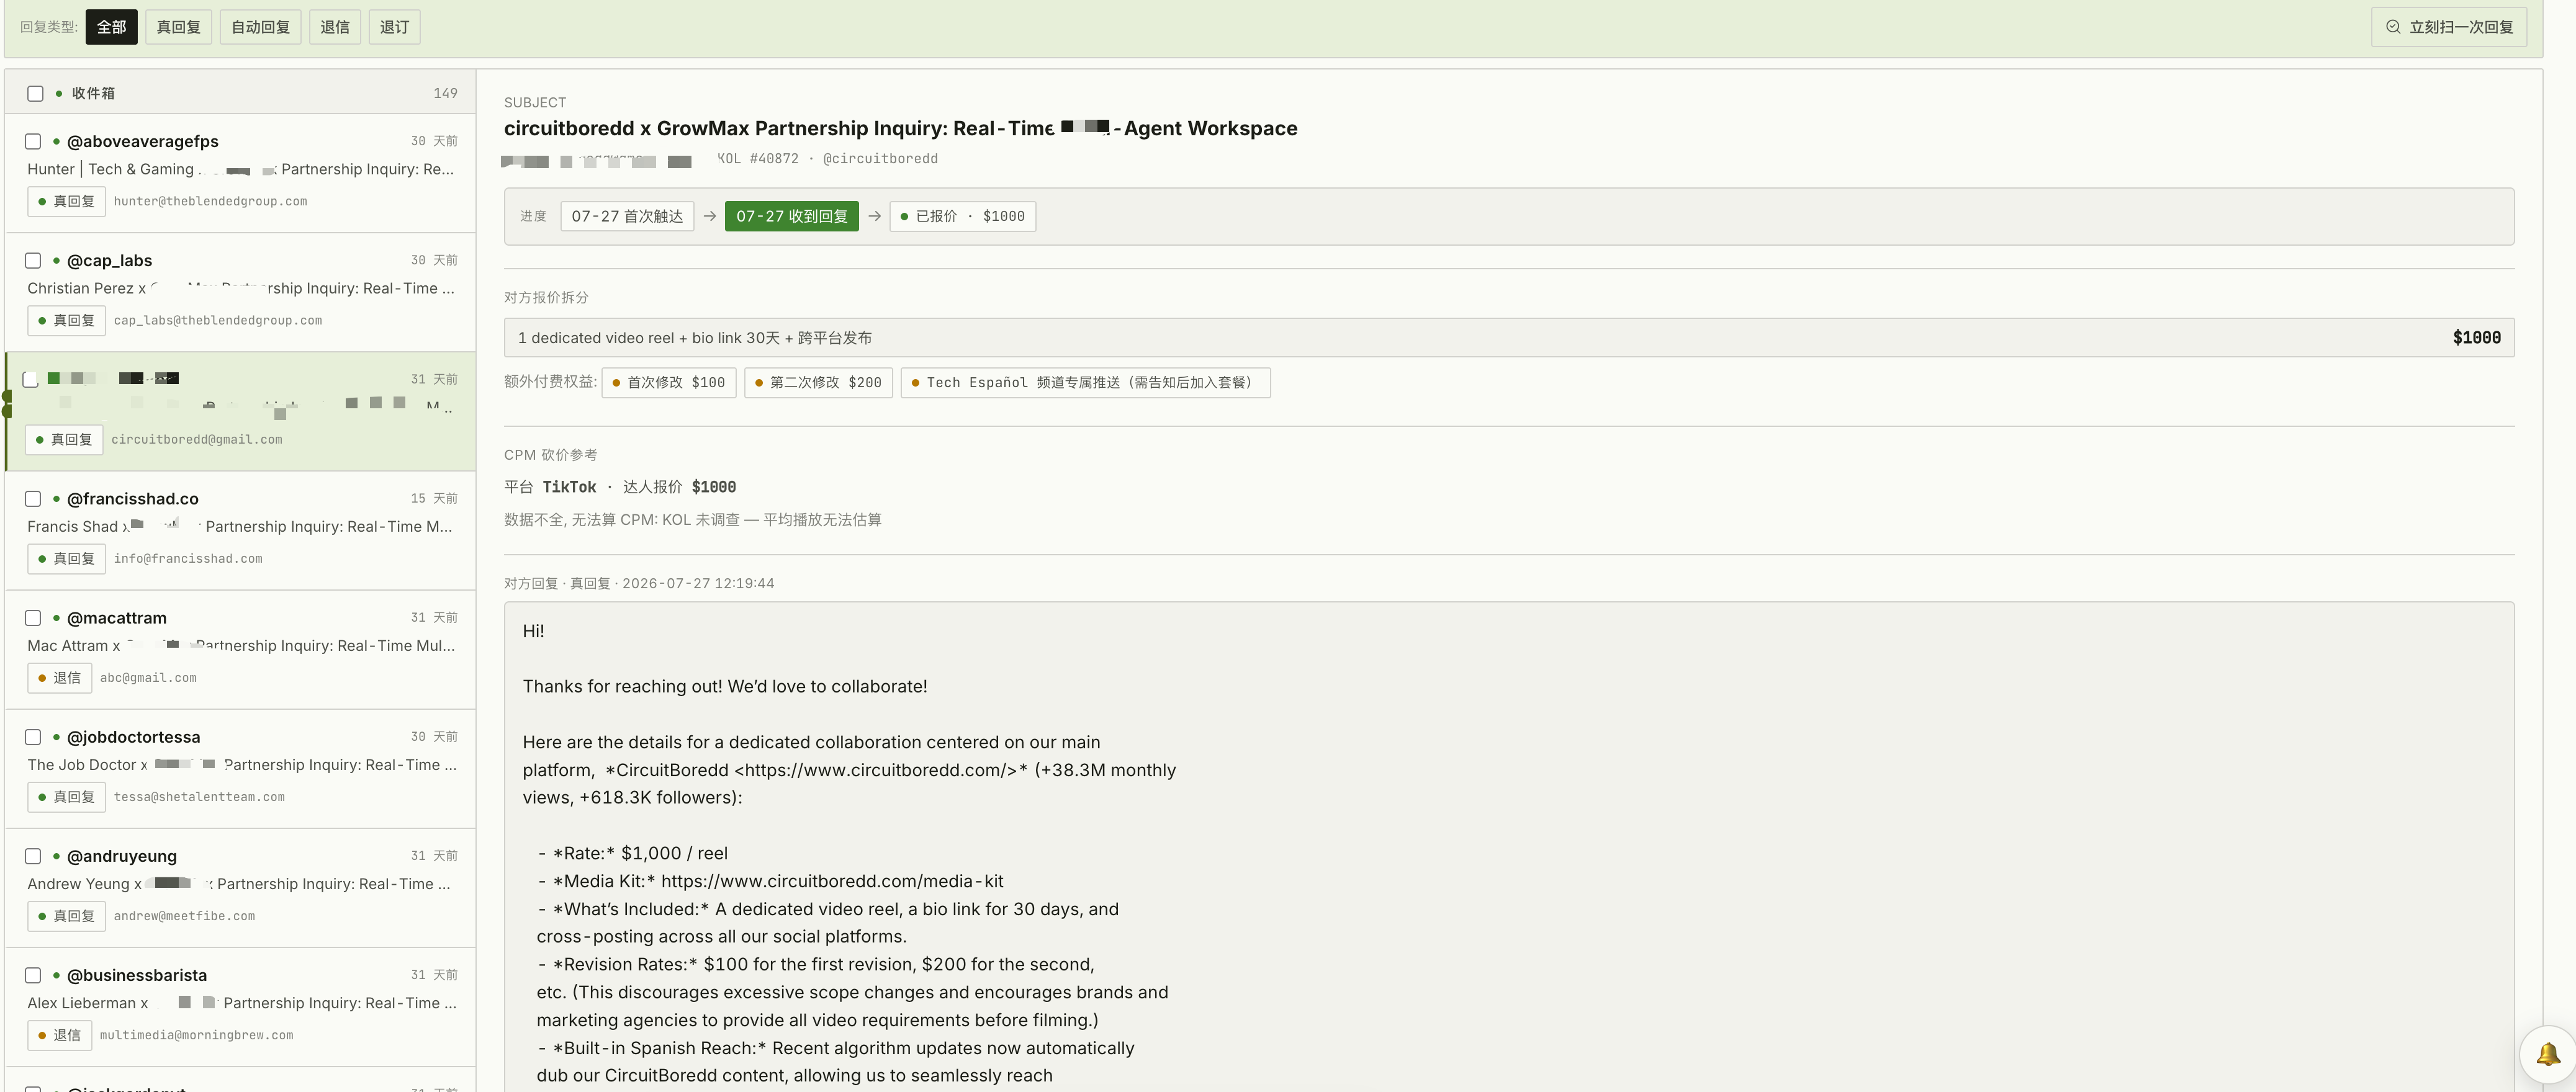Show only 退信 replies in top bar
Screen dimensions: 2576x1092
coord(335,27)
